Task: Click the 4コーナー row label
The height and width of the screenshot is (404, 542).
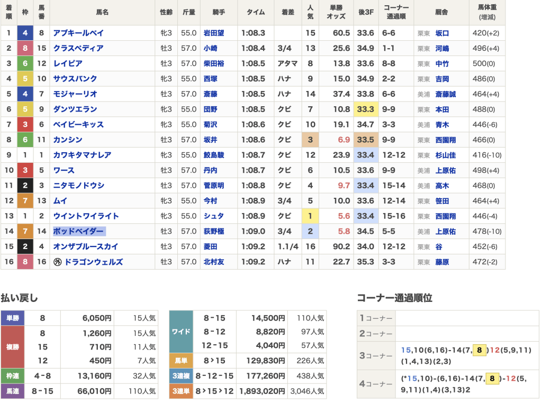Action: click(376, 384)
